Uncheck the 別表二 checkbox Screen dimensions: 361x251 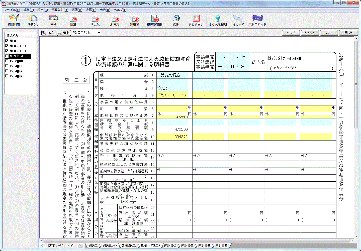[x=7, y=41]
